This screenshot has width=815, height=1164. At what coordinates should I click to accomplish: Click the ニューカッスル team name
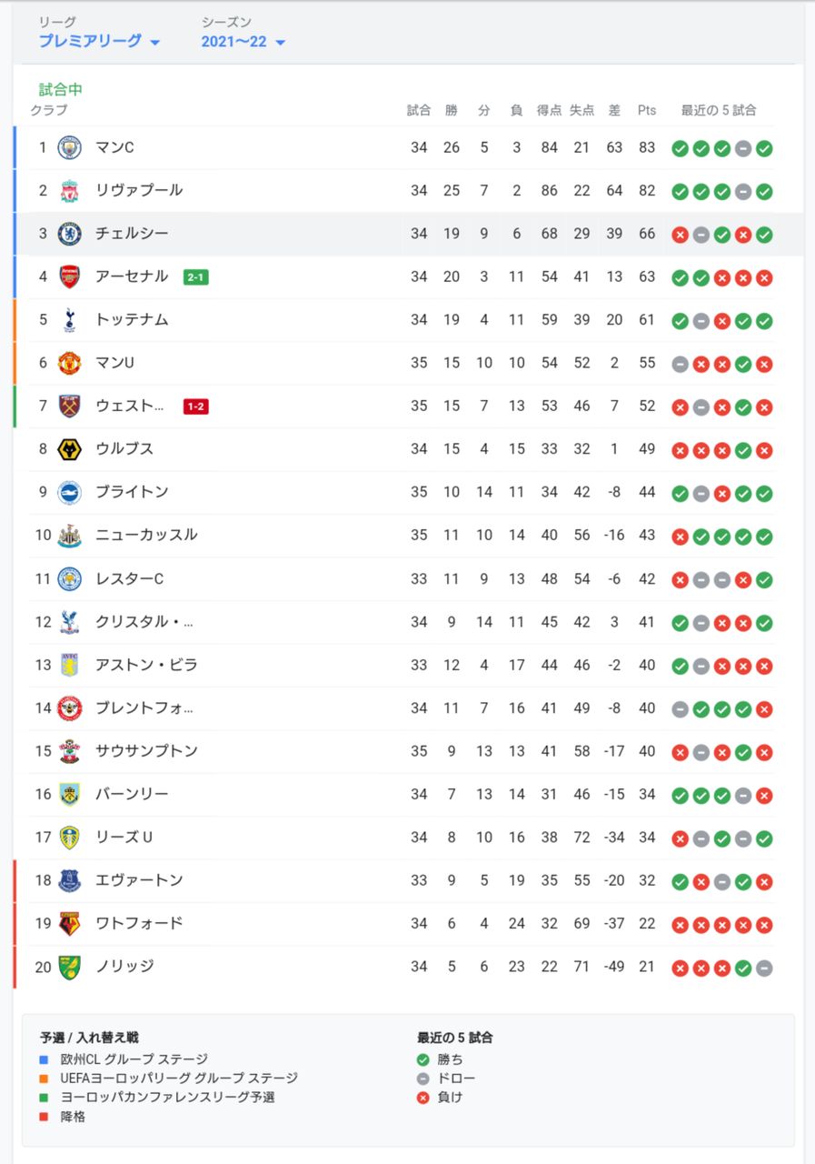click(146, 535)
